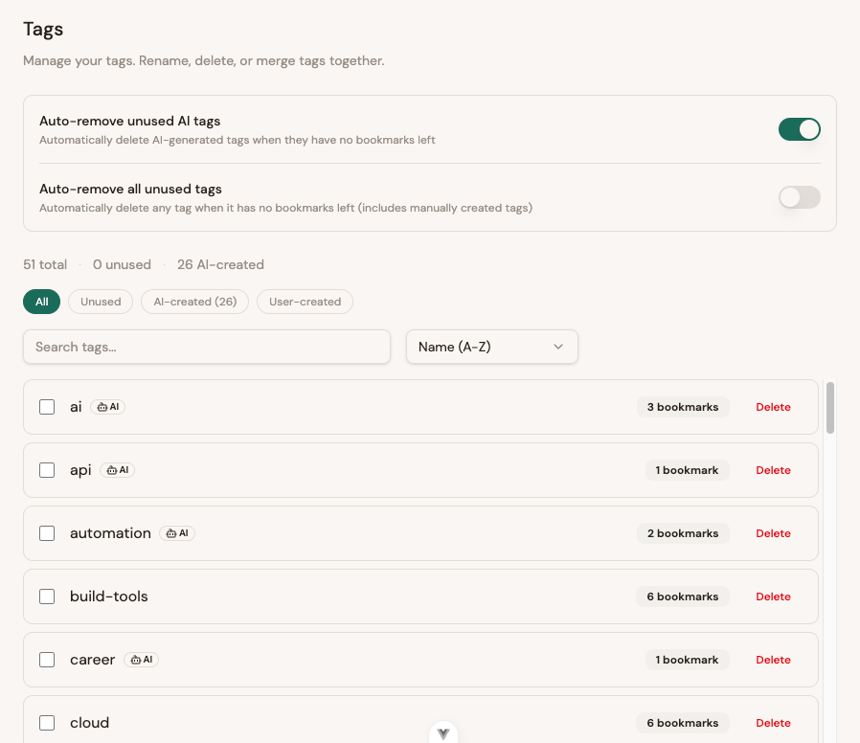Screen dimensions: 860x743
Task: Open the "Name (A-Z)" sort dropdown
Action: (x=491, y=347)
